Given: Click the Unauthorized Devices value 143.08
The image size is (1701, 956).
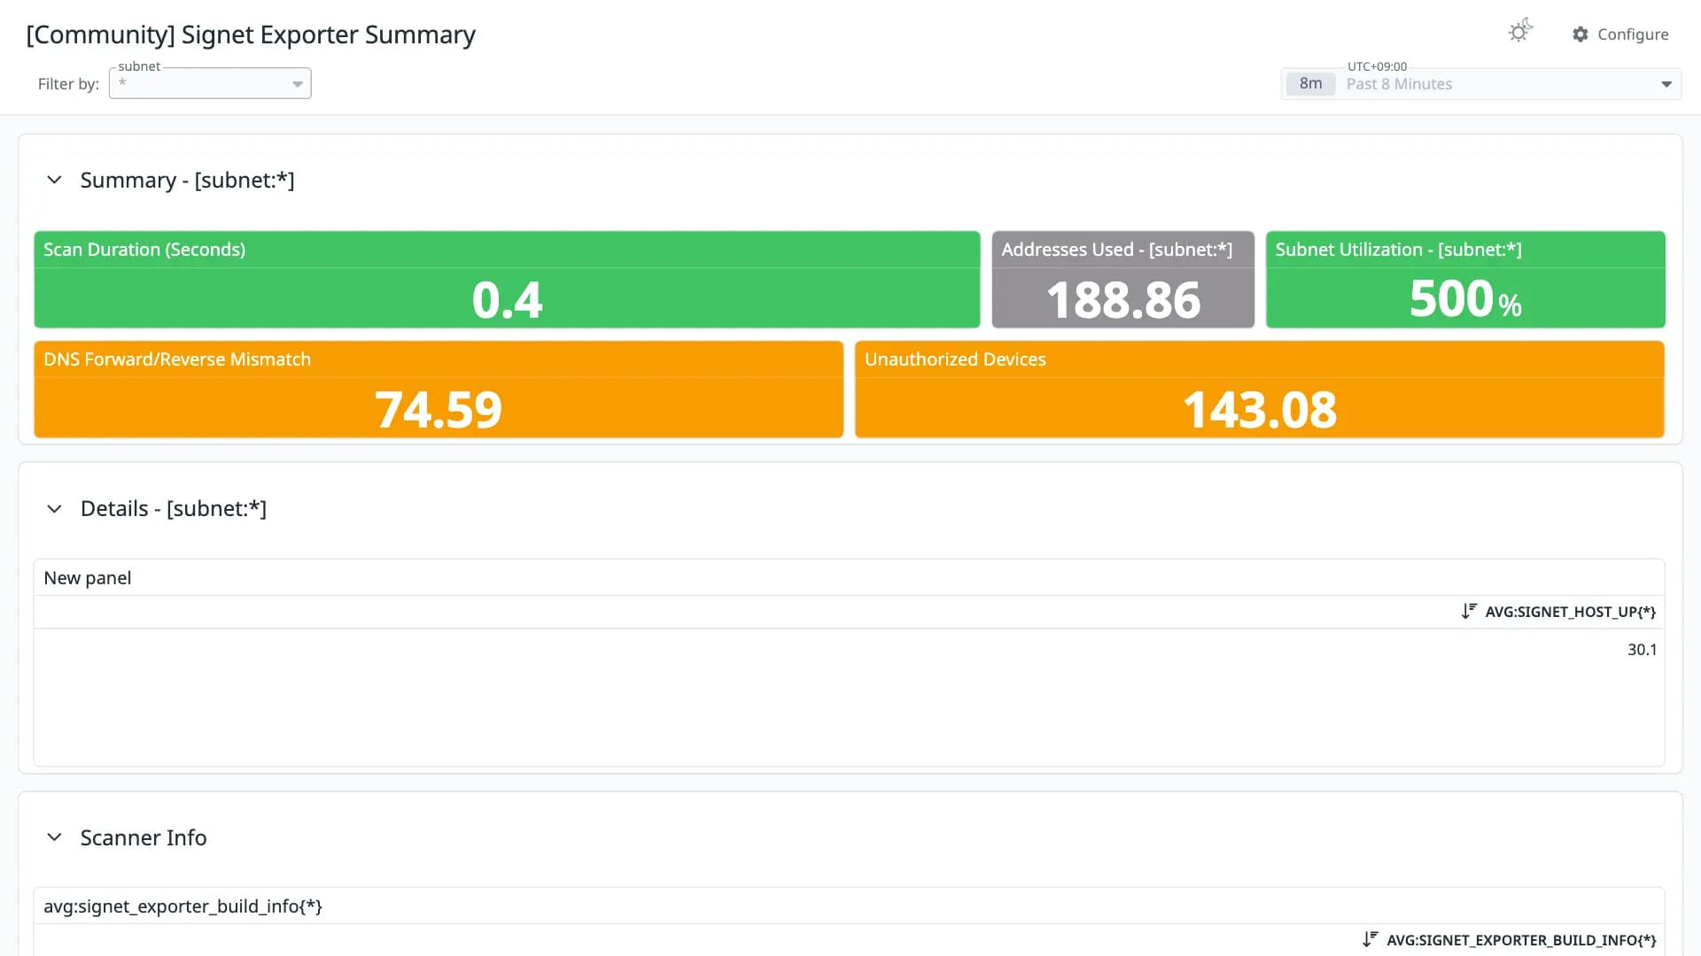Looking at the screenshot, I should click(1260, 410).
